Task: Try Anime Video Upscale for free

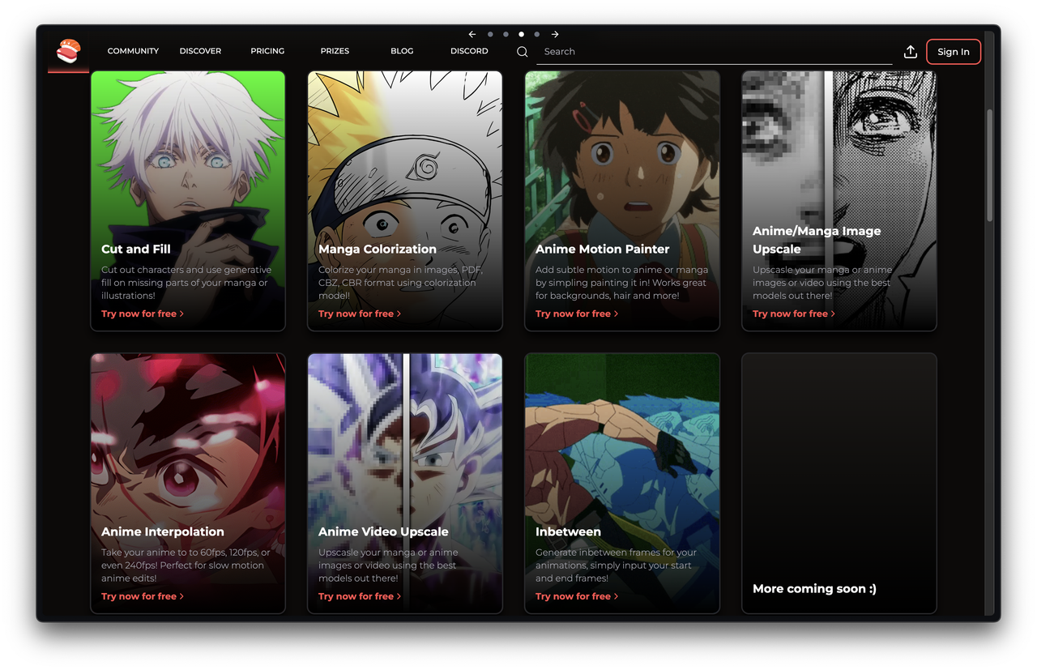Action: 360,596
